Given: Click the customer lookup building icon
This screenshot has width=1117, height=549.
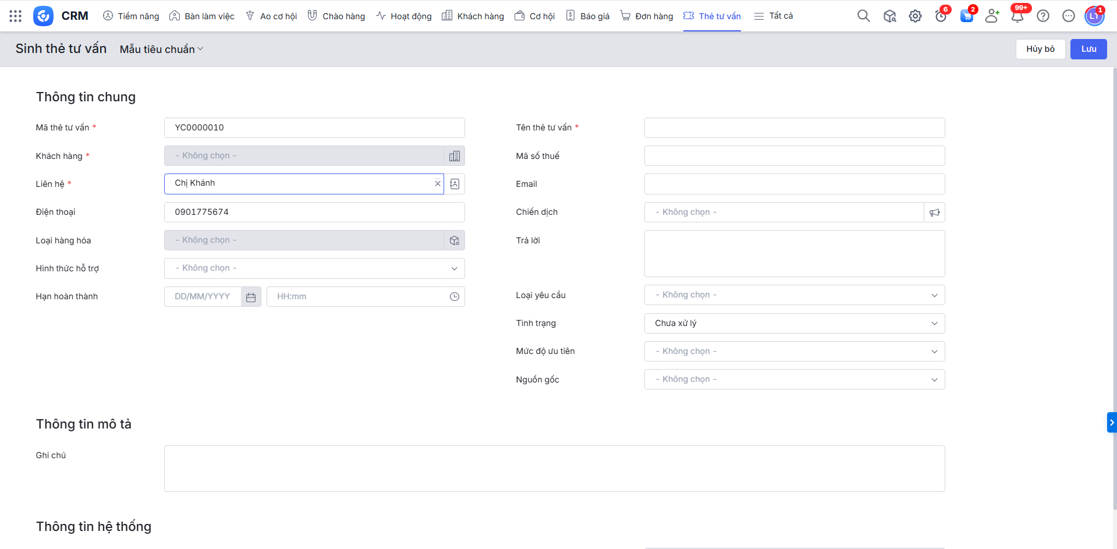Looking at the screenshot, I should coord(455,156).
